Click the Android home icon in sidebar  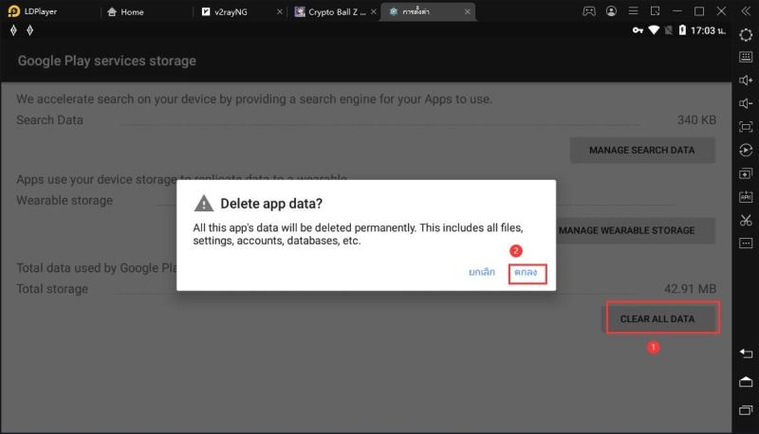click(746, 382)
